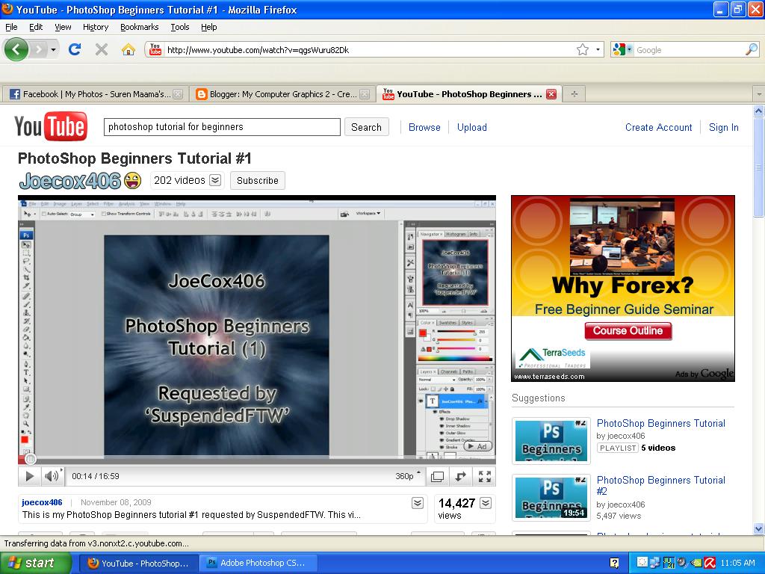
Task: Open the Edit menu
Action: [x=36, y=27]
